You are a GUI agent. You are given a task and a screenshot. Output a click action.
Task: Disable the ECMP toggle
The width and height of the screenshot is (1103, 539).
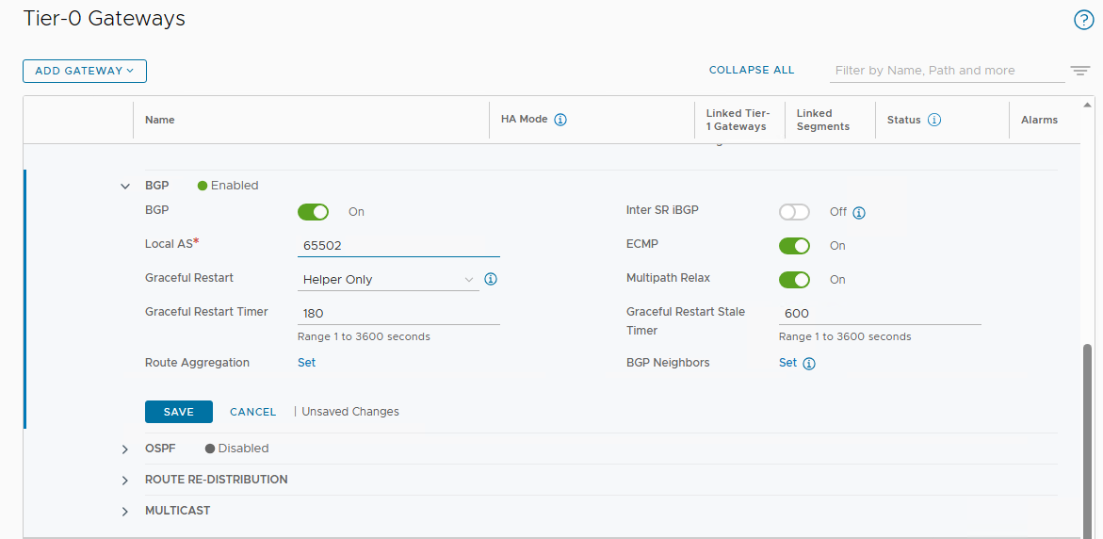click(x=794, y=246)
